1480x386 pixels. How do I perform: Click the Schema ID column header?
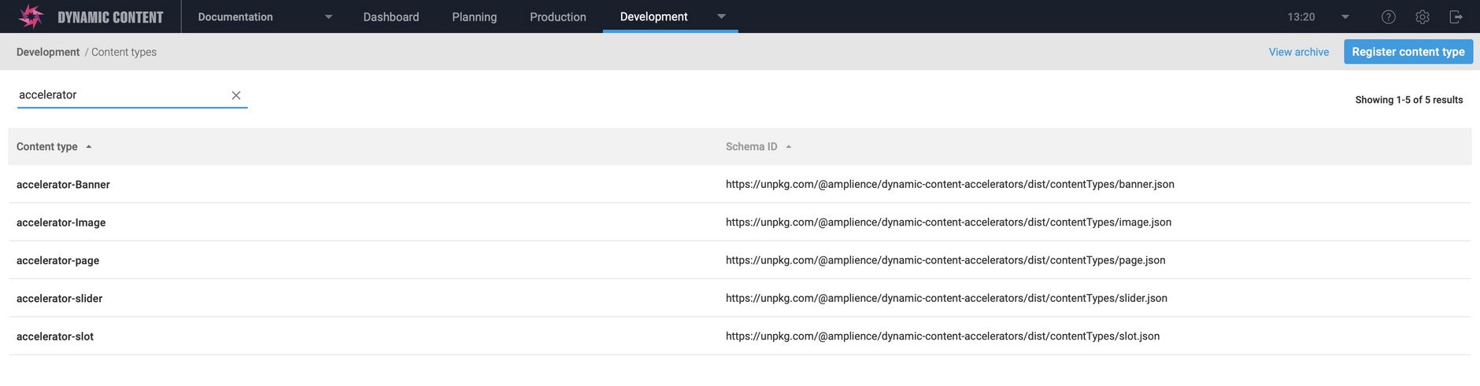pos(751,147)
